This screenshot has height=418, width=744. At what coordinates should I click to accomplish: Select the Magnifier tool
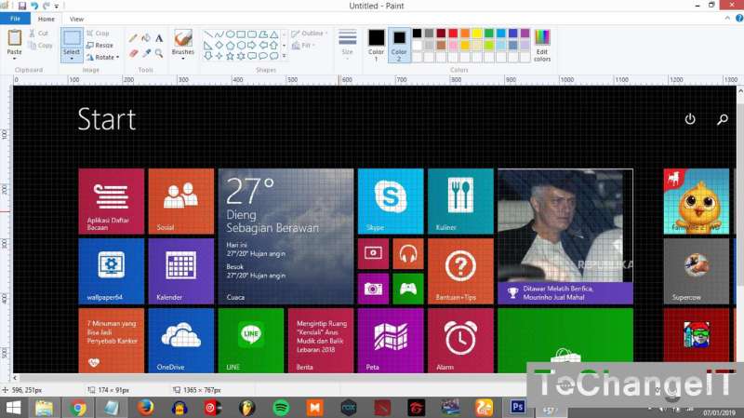[159, 53]
